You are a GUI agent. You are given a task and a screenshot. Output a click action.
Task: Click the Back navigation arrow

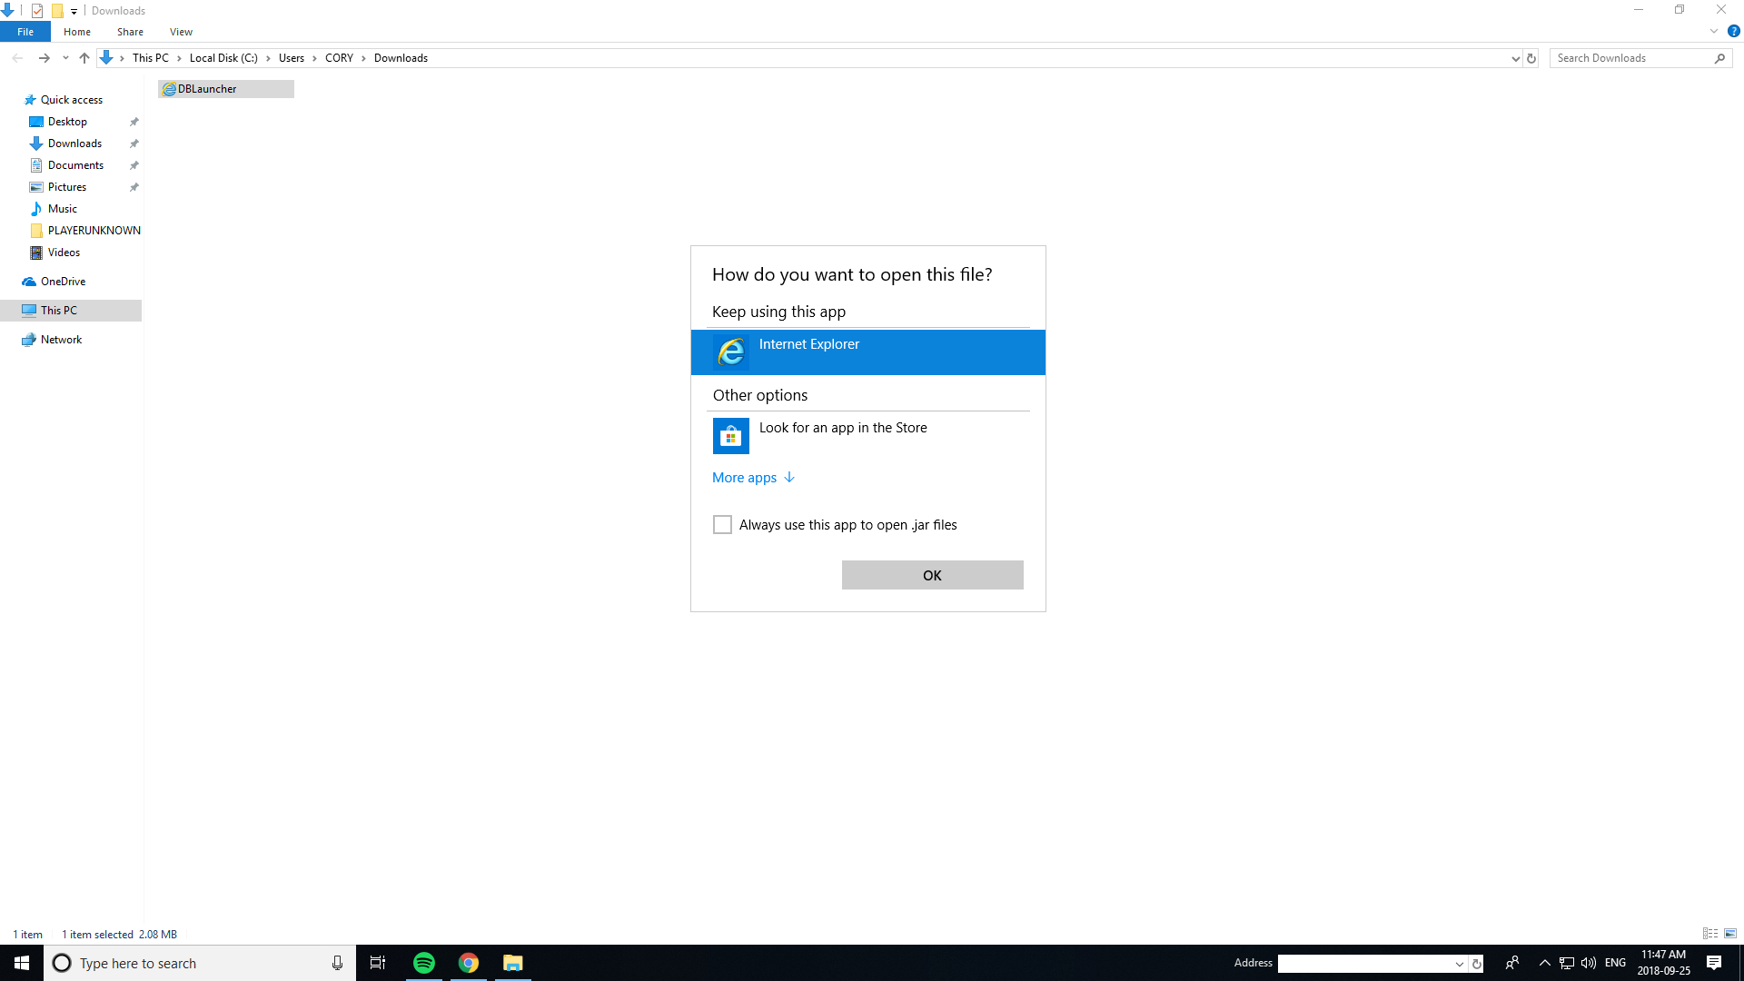(x=18, y=58)
